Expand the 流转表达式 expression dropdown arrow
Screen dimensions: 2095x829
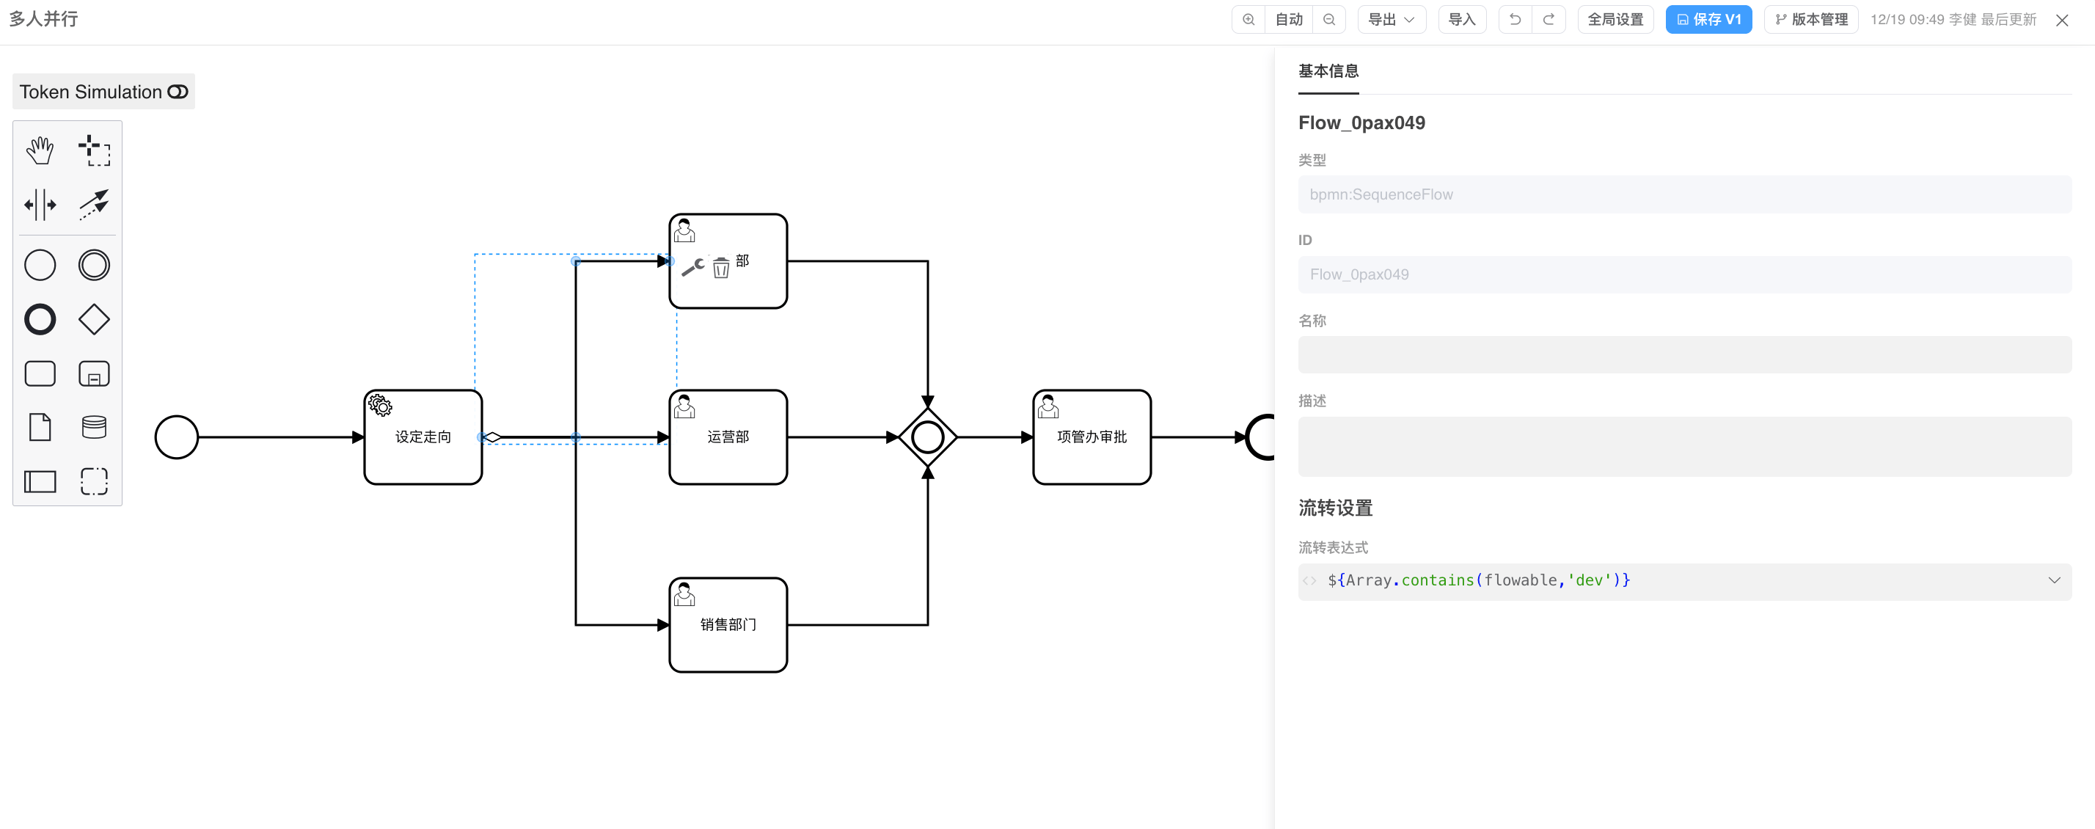(2053, 581)
